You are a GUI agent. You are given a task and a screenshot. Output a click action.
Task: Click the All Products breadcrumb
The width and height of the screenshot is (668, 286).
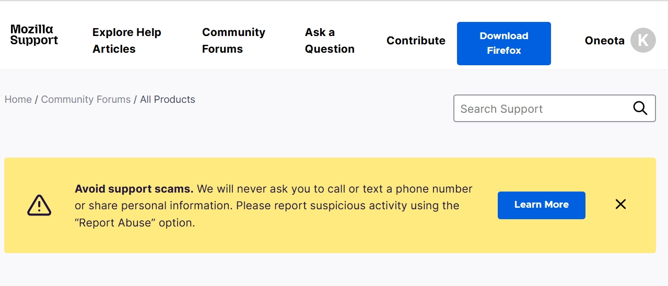(x=168, y=100)
